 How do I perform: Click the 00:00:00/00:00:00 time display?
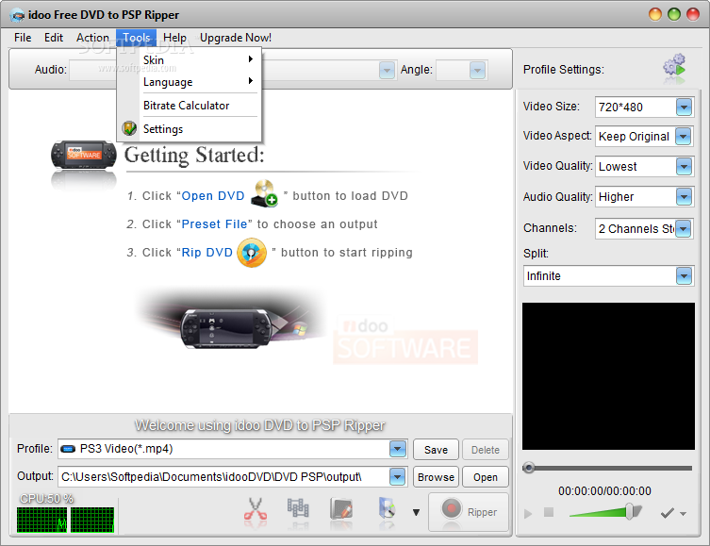[604, 490]
